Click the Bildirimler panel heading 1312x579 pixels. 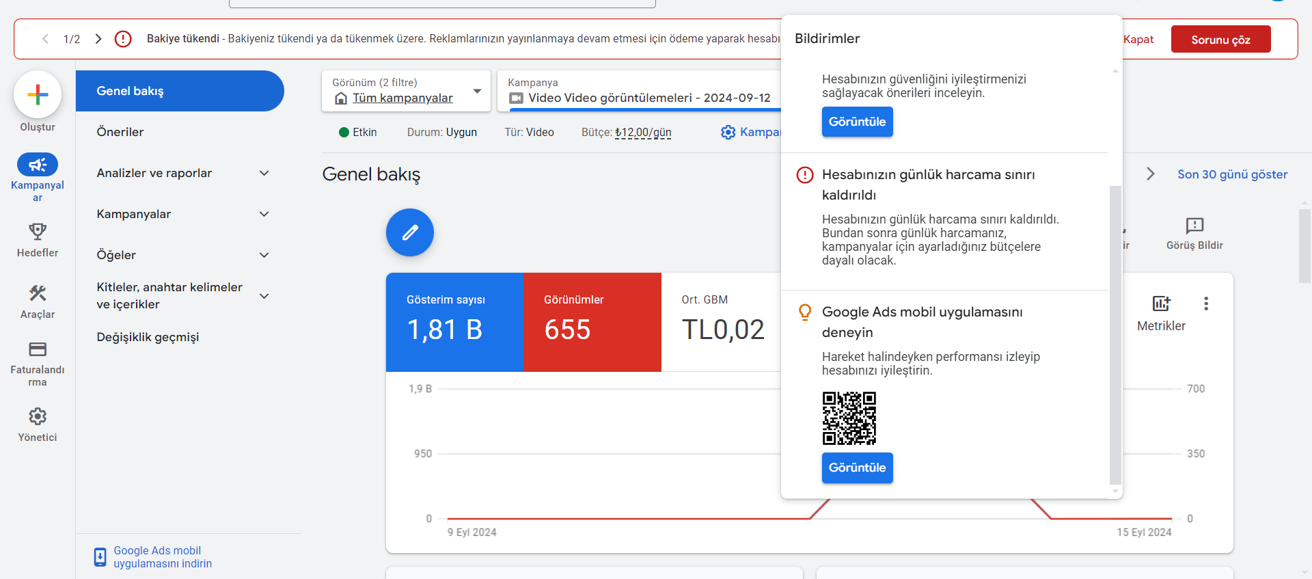tap(827, 39)
